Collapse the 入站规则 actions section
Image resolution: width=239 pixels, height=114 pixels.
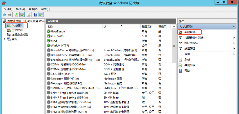[x=234, y=27]
